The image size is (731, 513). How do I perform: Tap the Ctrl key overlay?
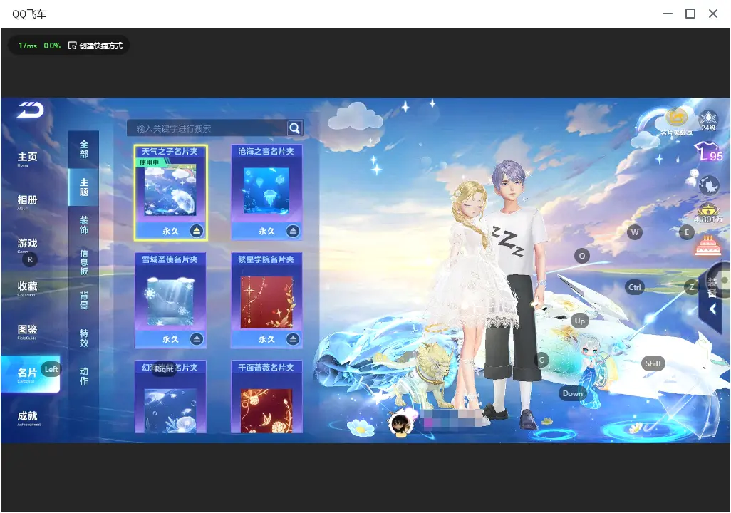(x=635, y=287)
